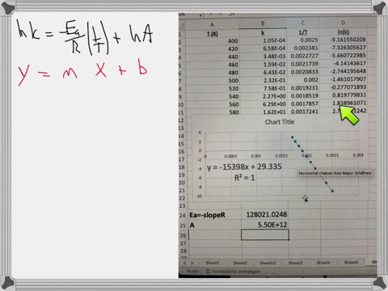Switch to the Sheet1 tab
Viewport: 388px width, 291px height.
tap(213, 263)
